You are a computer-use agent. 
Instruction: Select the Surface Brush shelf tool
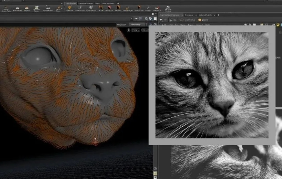(91, 8)
